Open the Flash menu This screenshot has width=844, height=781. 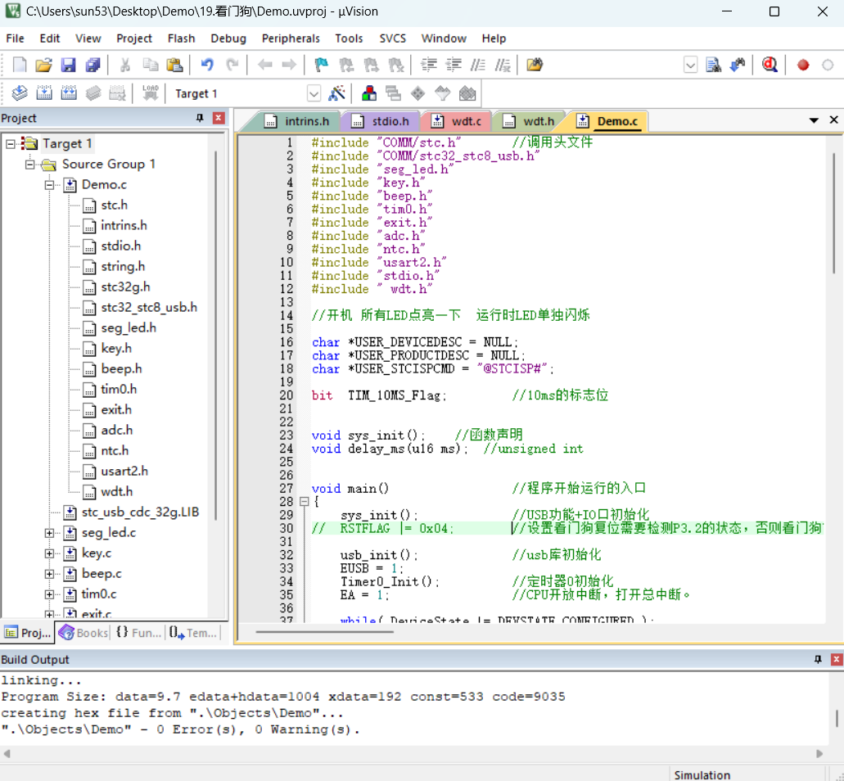[181, 38]
